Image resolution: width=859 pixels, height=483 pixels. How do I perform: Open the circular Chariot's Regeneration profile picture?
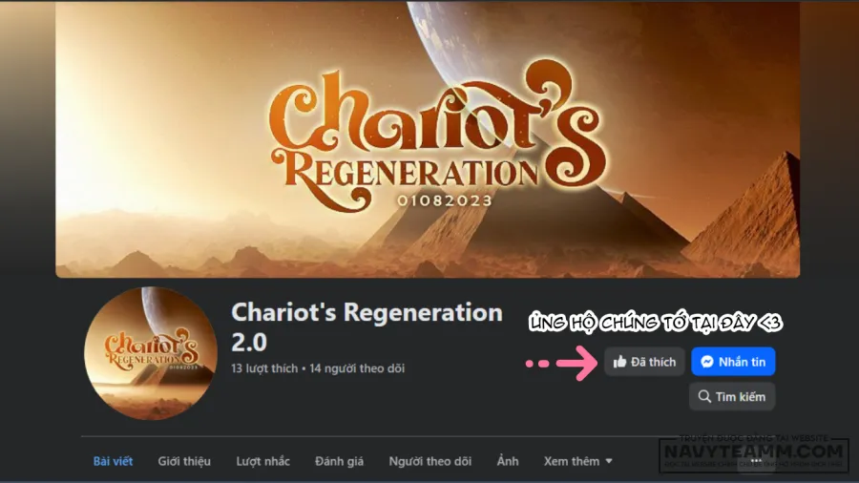click(x=151, y=353)
